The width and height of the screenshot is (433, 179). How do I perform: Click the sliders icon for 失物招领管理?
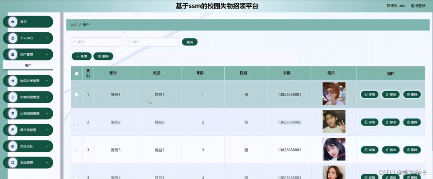[13, 97]
